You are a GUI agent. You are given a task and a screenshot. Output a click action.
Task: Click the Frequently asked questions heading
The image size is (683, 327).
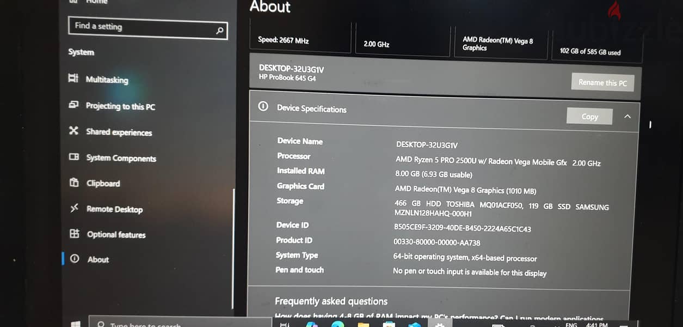tap(331, 301)
